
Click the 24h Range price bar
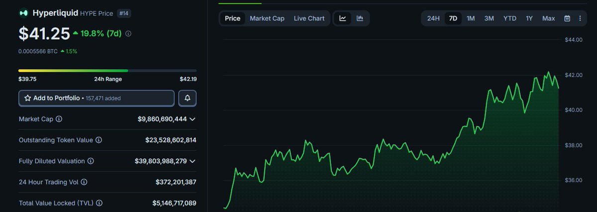[x=107, y=71]
